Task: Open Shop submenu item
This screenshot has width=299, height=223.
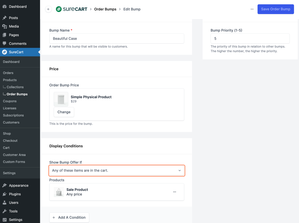Action: (7, 134)
